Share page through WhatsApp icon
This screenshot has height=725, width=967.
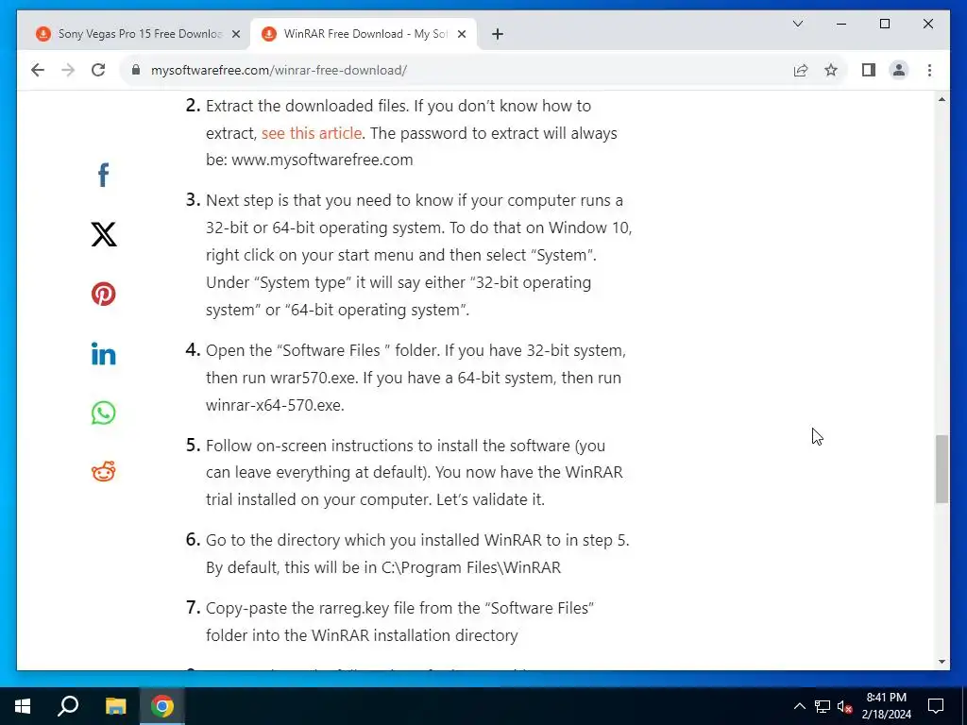104,413
